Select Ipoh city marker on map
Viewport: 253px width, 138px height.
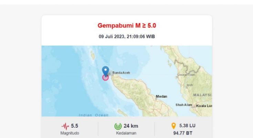[x=187, y=88]
